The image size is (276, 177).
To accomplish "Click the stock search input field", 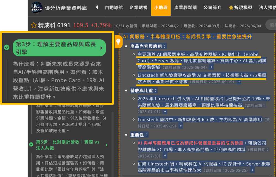I will (271, 25).
